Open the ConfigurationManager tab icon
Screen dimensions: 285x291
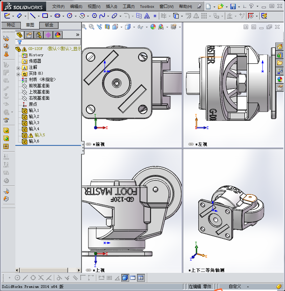tap(39, 35)
